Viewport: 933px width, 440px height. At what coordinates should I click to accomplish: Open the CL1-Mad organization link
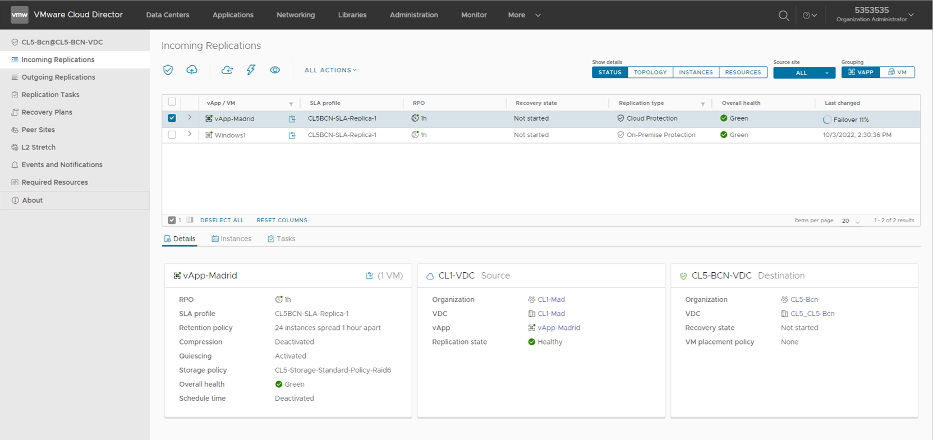551,300
